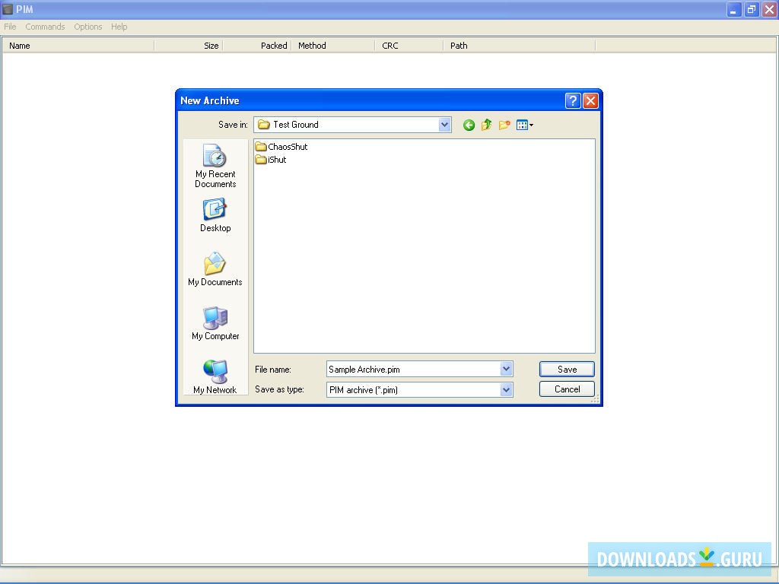Screen dimensions: 779x584
Task: Save the Sample Archive.pim file
Action: 567,369
